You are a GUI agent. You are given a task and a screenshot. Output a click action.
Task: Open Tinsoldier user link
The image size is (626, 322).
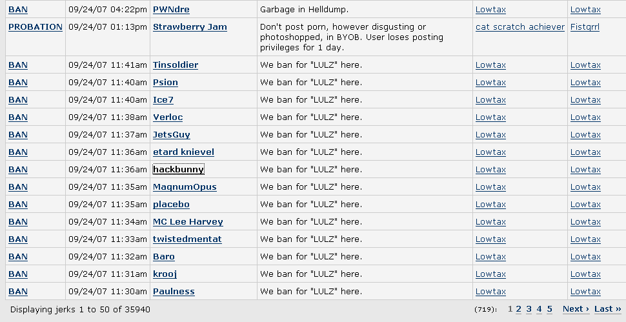(x=176, y=65)
